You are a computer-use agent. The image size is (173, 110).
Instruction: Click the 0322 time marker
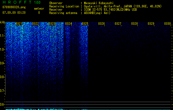(35, 24)
